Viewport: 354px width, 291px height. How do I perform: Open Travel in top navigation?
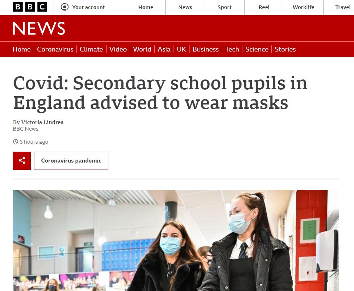pos(343,7)
